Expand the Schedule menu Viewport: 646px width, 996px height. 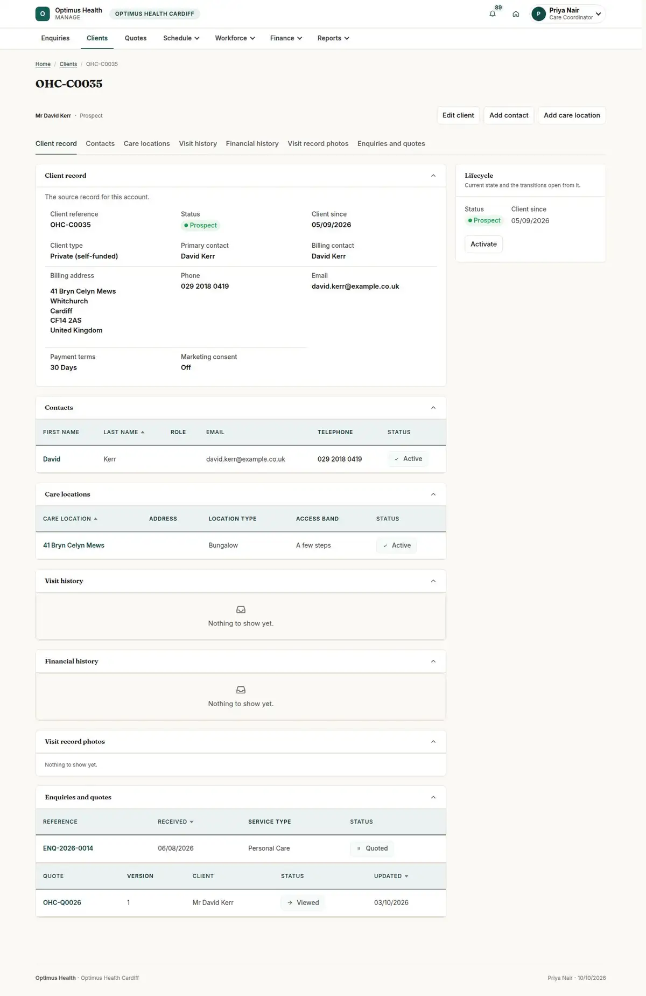point(181,38)
